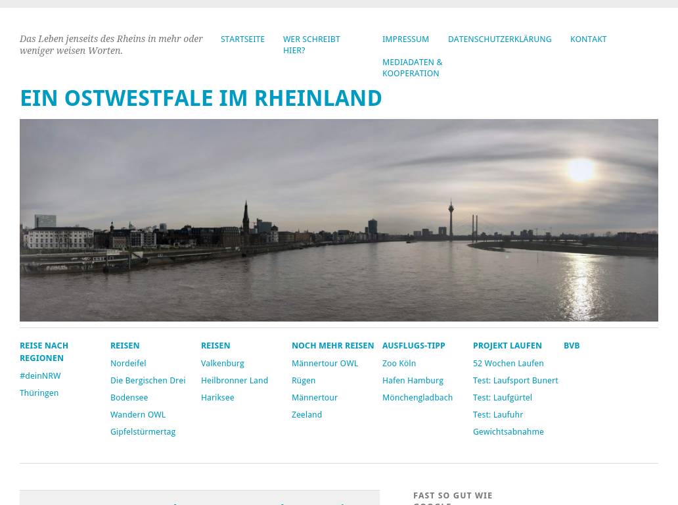Open the Bodensee link
The image size is (678, 505).
pyautogui.click(x=129, y=398)
